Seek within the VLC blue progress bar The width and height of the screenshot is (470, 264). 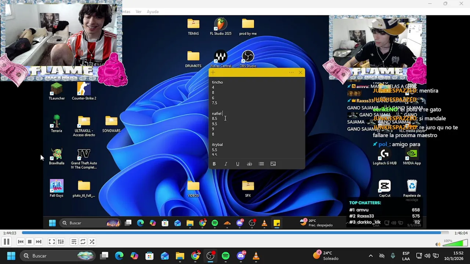point(235,233)
